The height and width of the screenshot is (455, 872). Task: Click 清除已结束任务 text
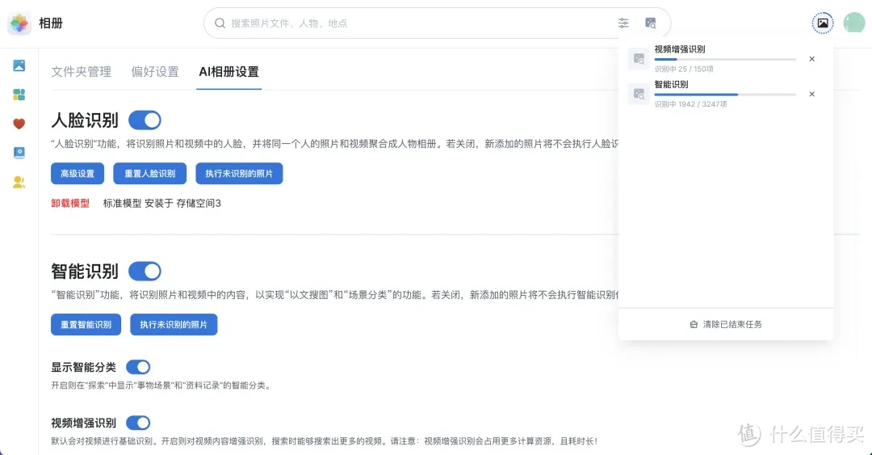coord(732,324)
